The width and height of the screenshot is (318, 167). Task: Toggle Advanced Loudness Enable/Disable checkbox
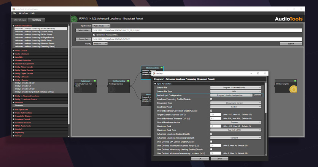(211, 134)
